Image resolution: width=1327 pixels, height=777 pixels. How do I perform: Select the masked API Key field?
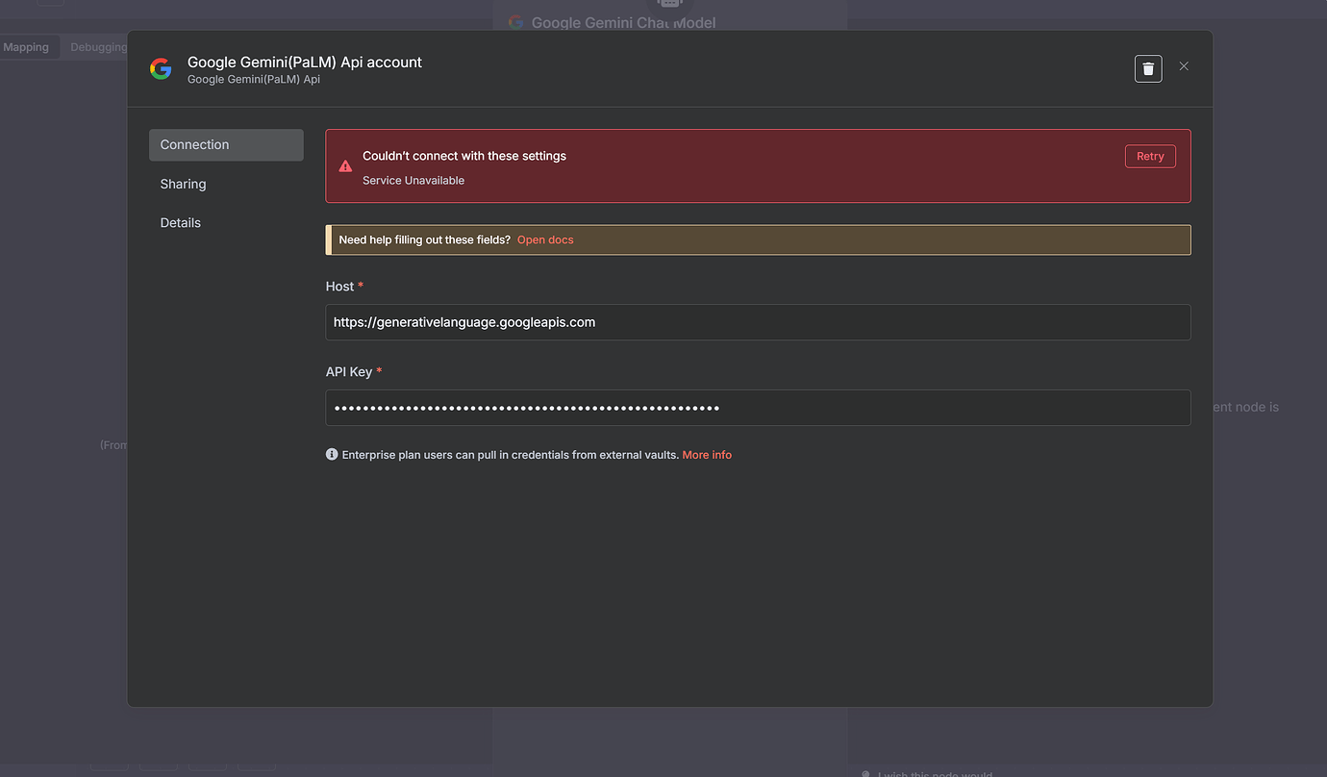758,407
